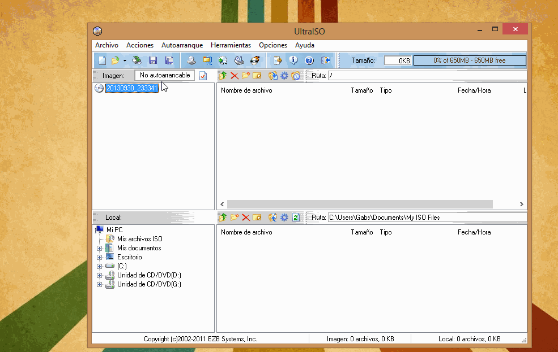Image resolution: width=558 pixels, height=352 pixels.
Task: Sort image pane by Nombre de archivo column
Action: point(246,90)
